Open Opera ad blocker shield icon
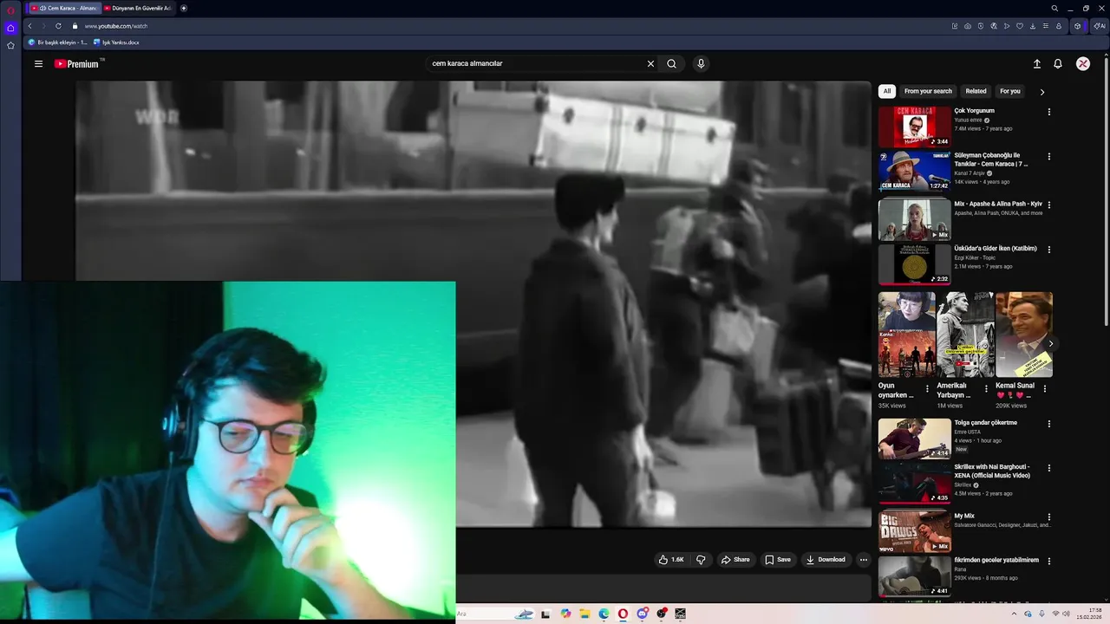Image resolution: width=1110 pixels, height=624 pixels. (x=981, y=26)
